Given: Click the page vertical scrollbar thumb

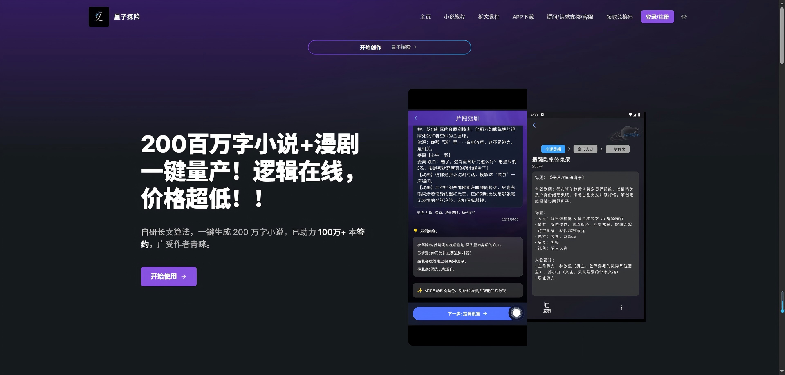Looking at the screenshot, I should tap(782, 36).
